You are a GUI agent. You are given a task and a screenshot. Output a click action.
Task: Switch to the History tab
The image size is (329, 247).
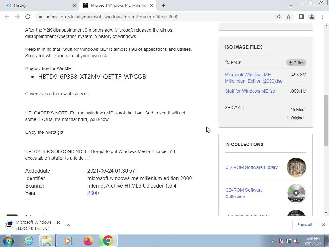[40, 5]
